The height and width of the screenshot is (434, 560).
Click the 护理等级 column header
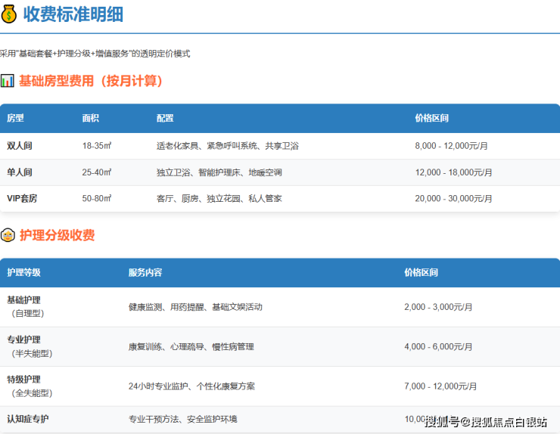click(23, 272)
